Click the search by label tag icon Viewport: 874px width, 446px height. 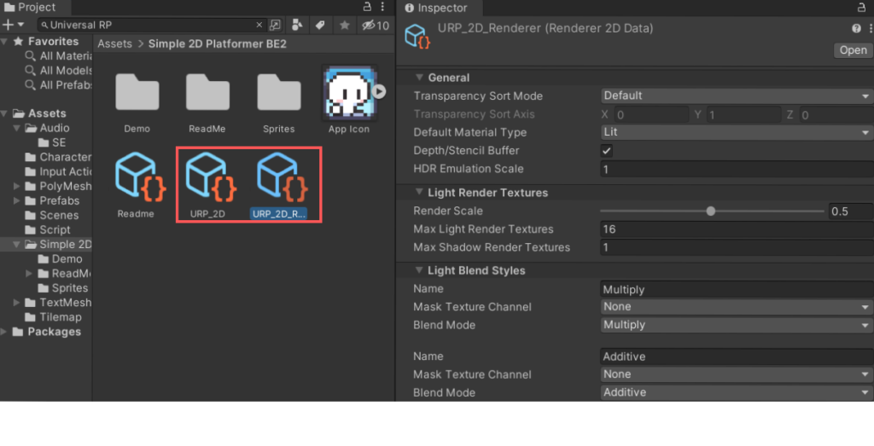pyautogui.click(x=318, y=25)
